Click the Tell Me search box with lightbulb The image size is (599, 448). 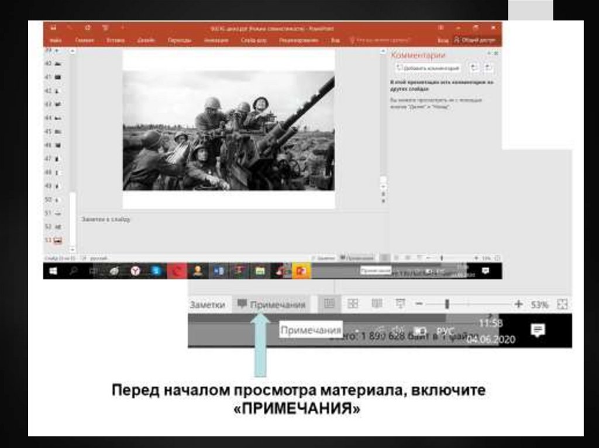tap(380, 40)
